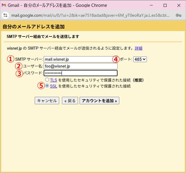Click the site information icon in address bar

coord(5,15)
